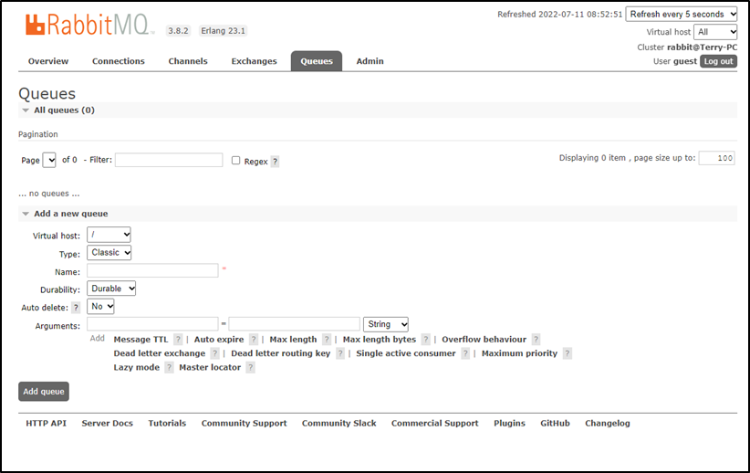The height and width of the screenshot is (473, 750).
Task: Enable the Regex filter checkbox
Action: [x=235, y=161]
